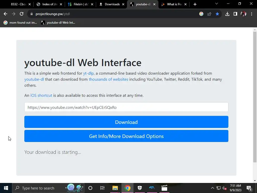The width and height of the screenshot is (257, 193).
Task: Open the Windows Start menu
Action: pos(6,188)
